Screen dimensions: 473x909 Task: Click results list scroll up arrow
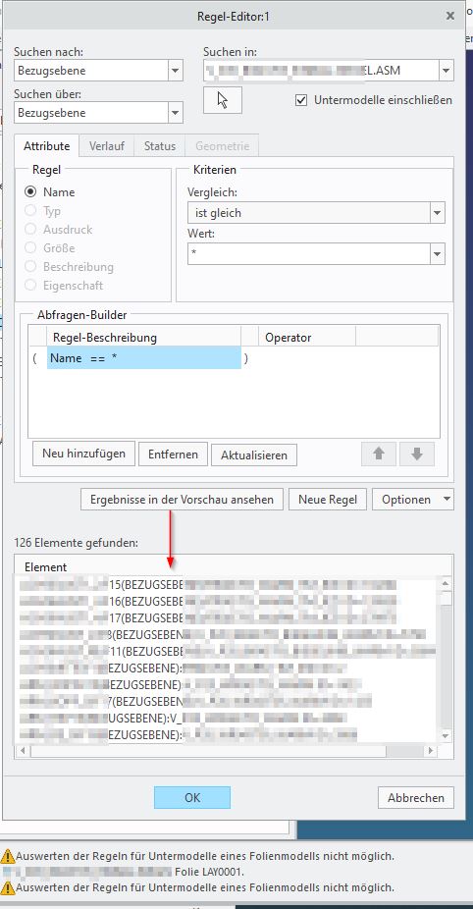446,583
